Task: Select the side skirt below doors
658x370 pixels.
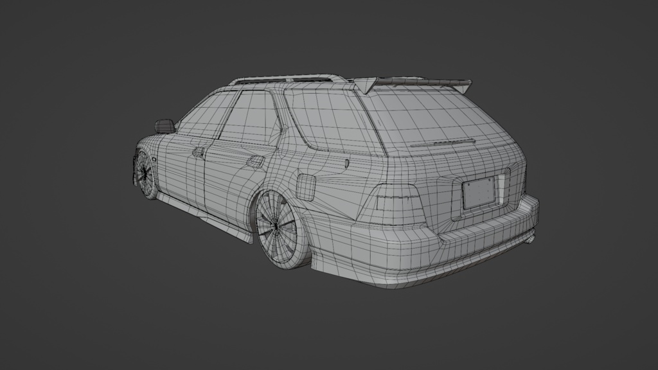Action: (206, 218)
